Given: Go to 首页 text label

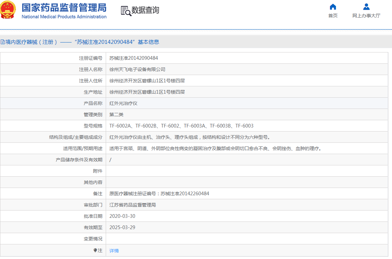Looking at the screenshot, I should tap(333, 16).
